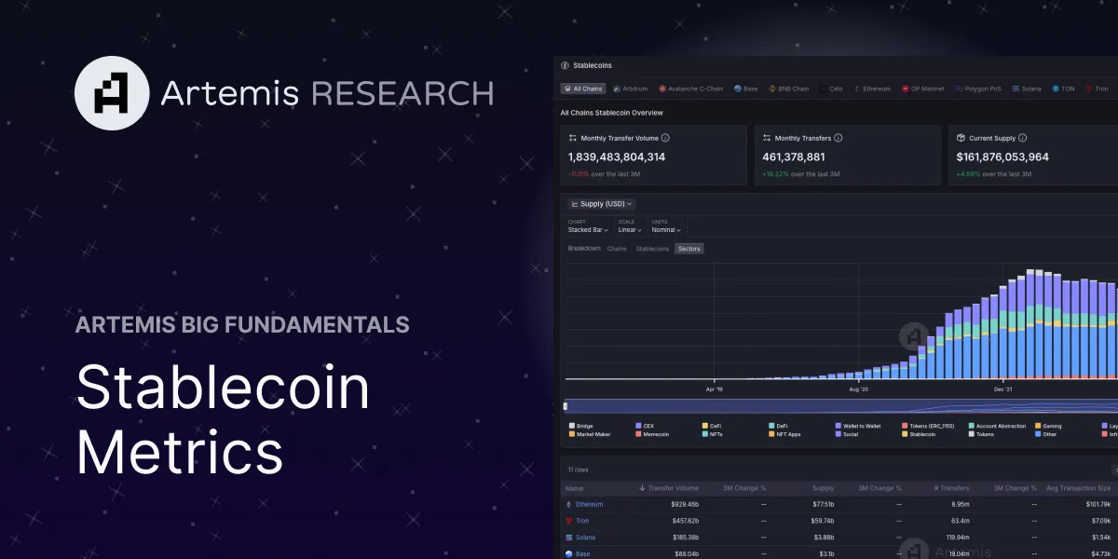
Task: Set breakdown to Stablecoins
Action: (x=652, y=249)
